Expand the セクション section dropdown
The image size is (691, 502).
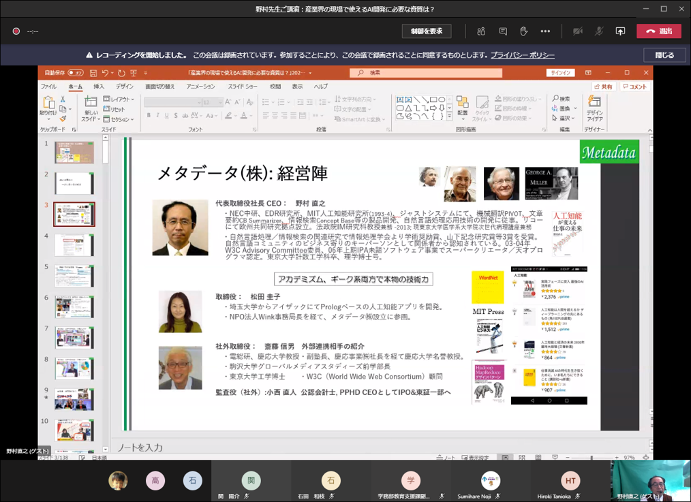tap(119, 119)
